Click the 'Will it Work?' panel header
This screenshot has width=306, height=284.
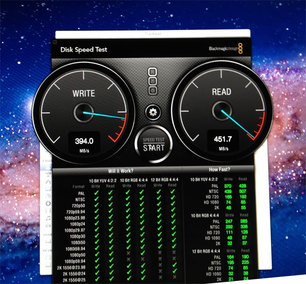(121, 171)
